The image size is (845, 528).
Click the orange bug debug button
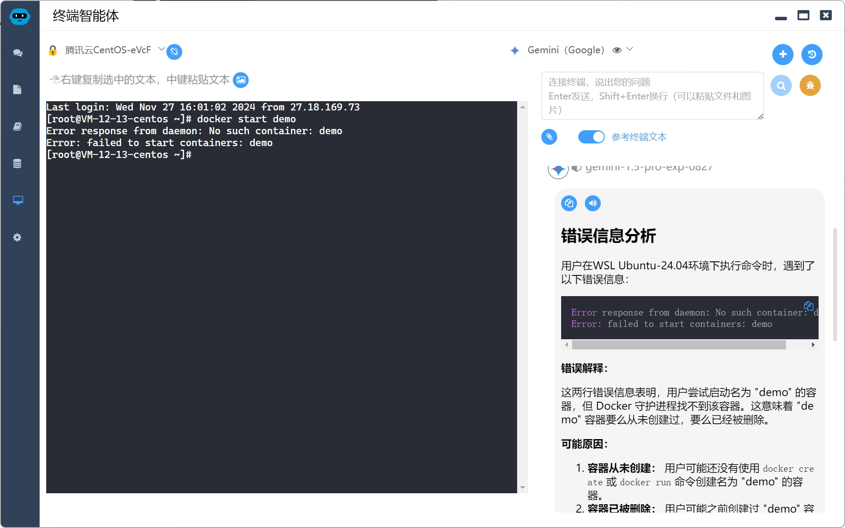click(810, 85)
